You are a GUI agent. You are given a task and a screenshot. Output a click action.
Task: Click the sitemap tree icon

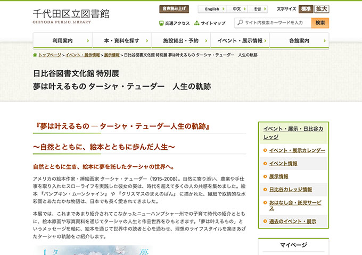[x=196, y=23]
